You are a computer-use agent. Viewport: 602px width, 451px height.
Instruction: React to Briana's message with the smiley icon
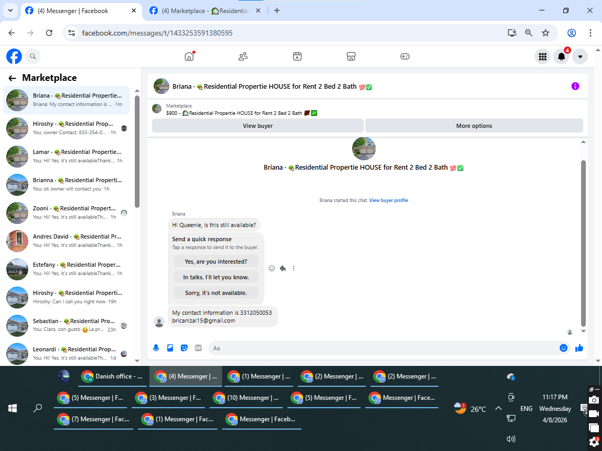[272, 268]
